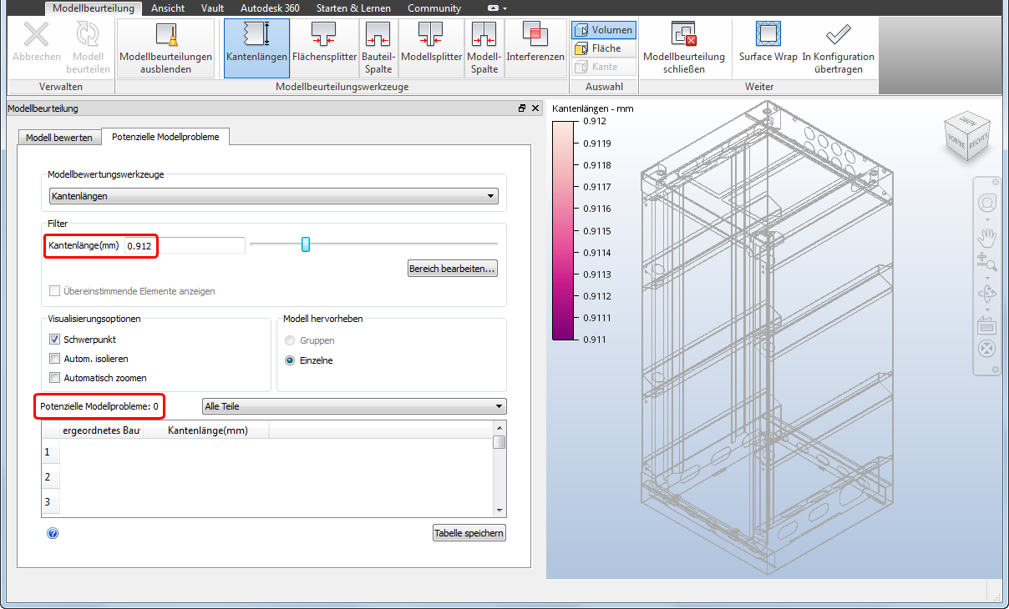The width and height of the screenshot is (1009, 609).
Task: Enable Automatisch zoomen checkbox
Action: (x=54, y=378)
